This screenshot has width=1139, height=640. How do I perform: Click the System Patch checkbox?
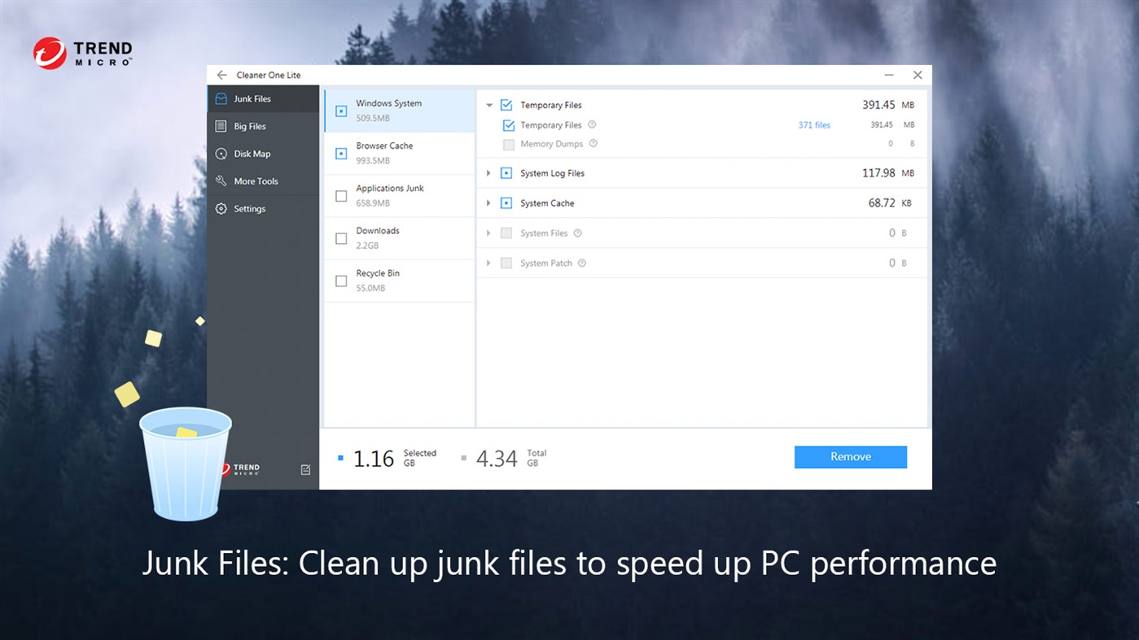[x=506, y=263]
